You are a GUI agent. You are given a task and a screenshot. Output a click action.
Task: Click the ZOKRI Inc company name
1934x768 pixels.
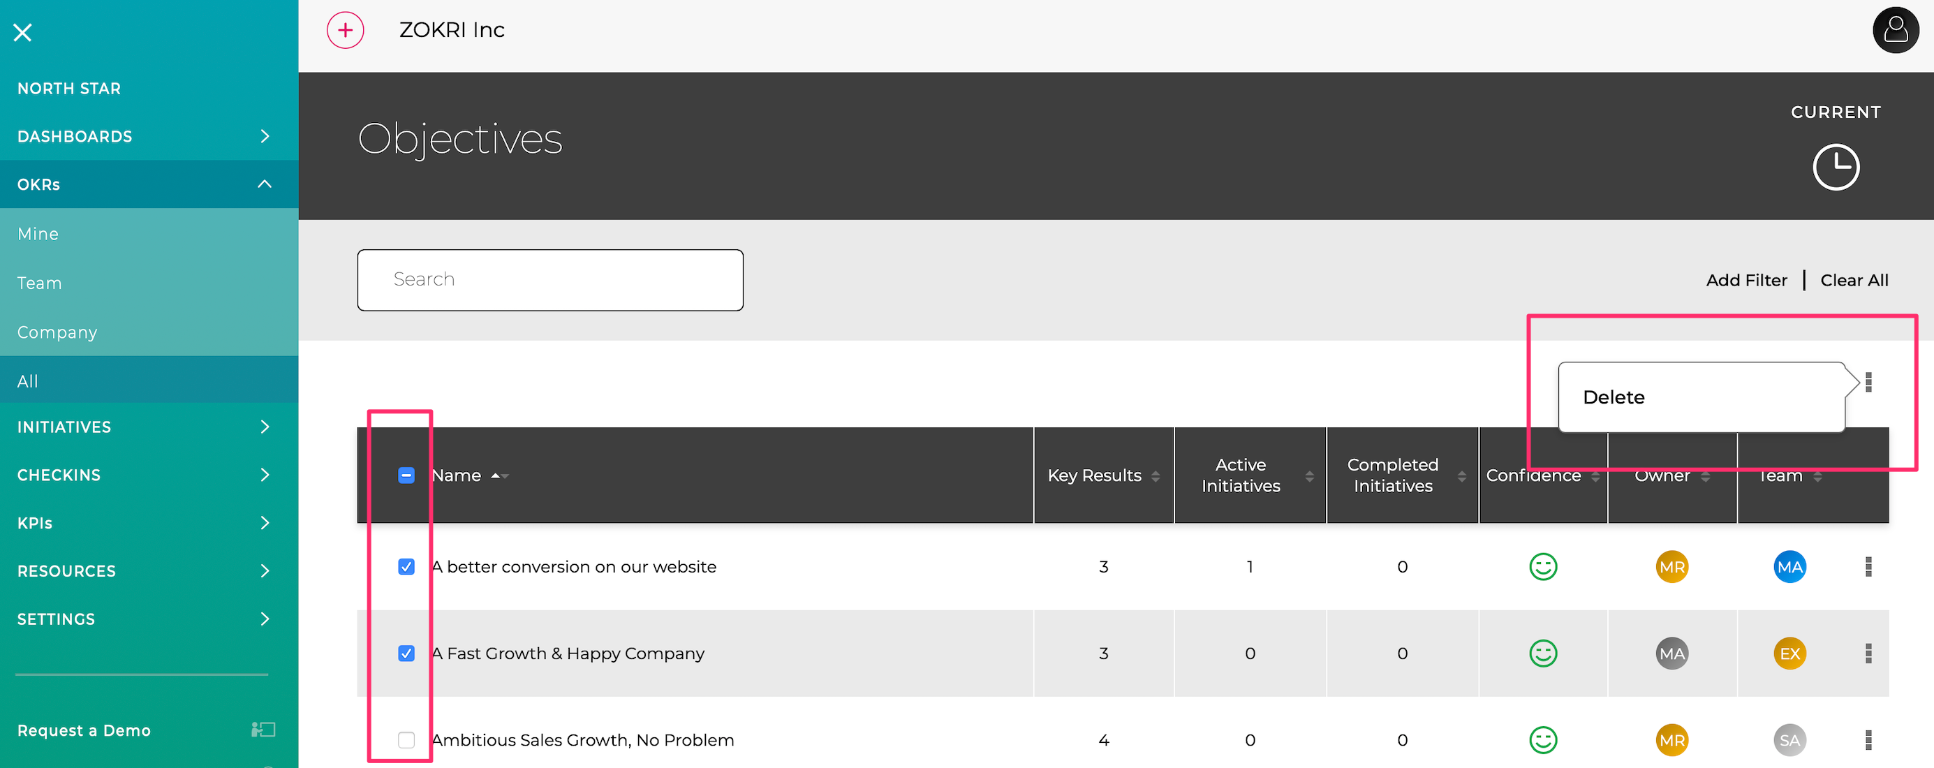(x=452, y=30)
